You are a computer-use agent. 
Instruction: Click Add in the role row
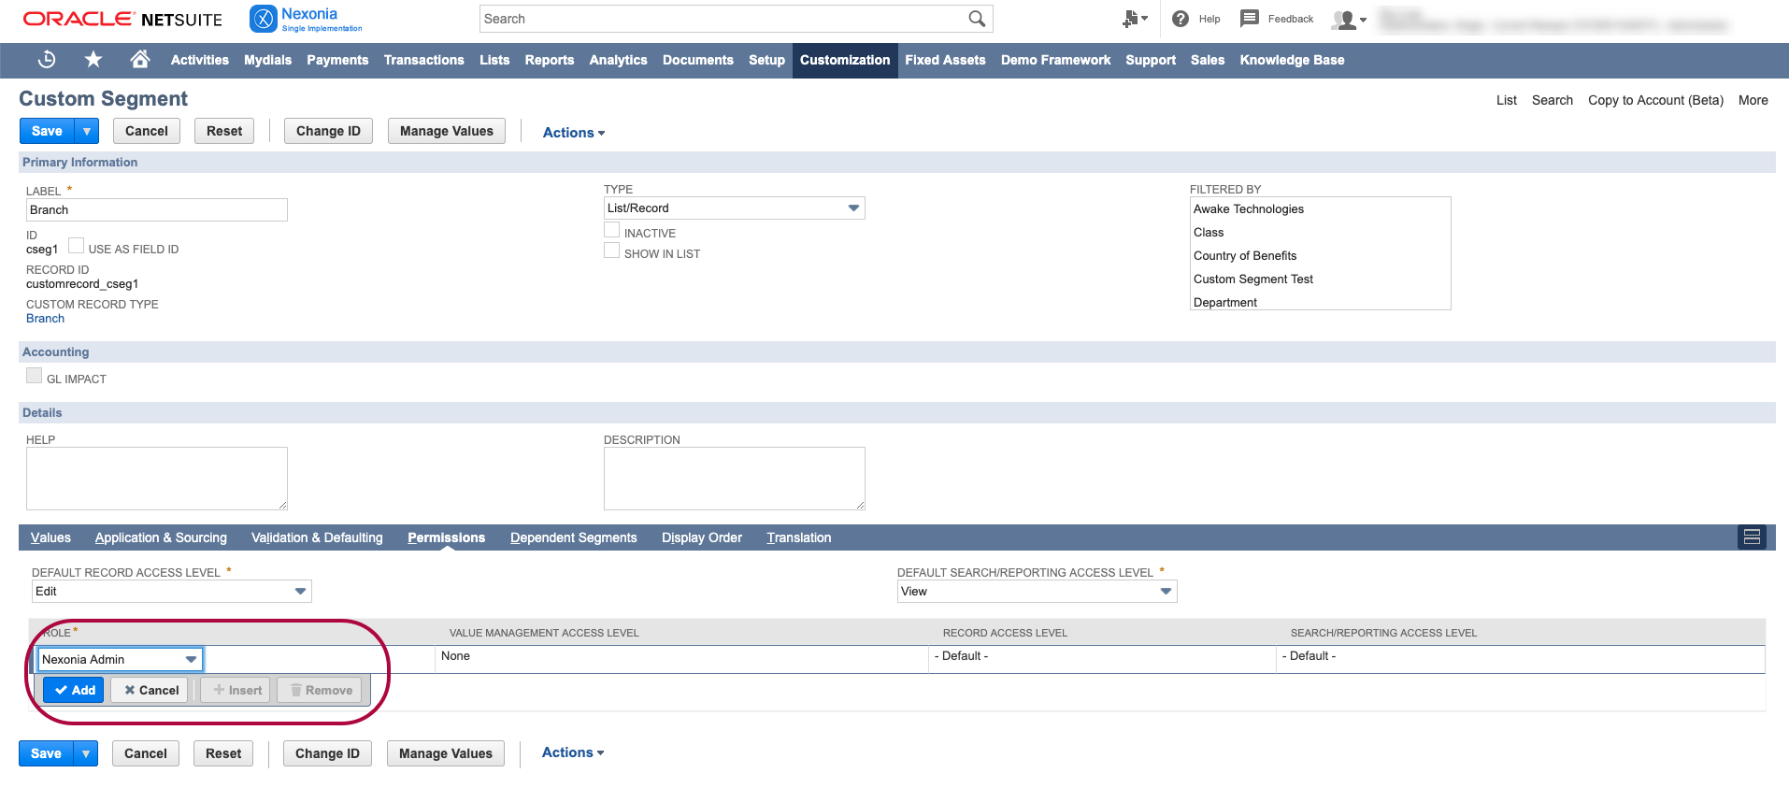click(x=74, y=690)
